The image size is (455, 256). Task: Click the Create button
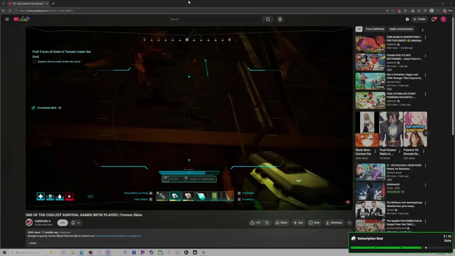(419, 19)
